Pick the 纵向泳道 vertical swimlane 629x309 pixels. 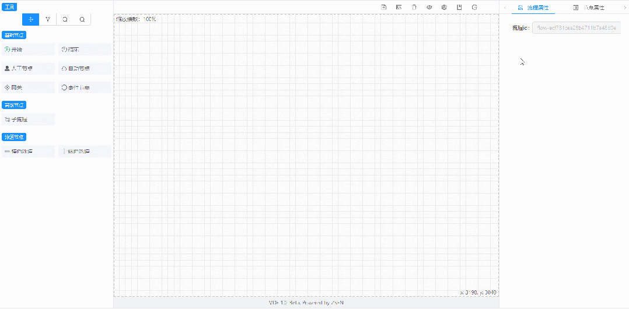(85, 151)
